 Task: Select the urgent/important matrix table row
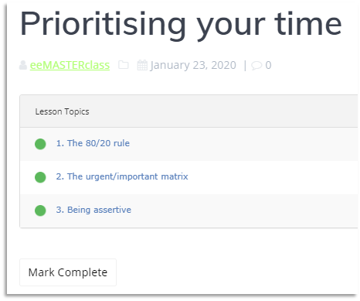click(188, 177)
